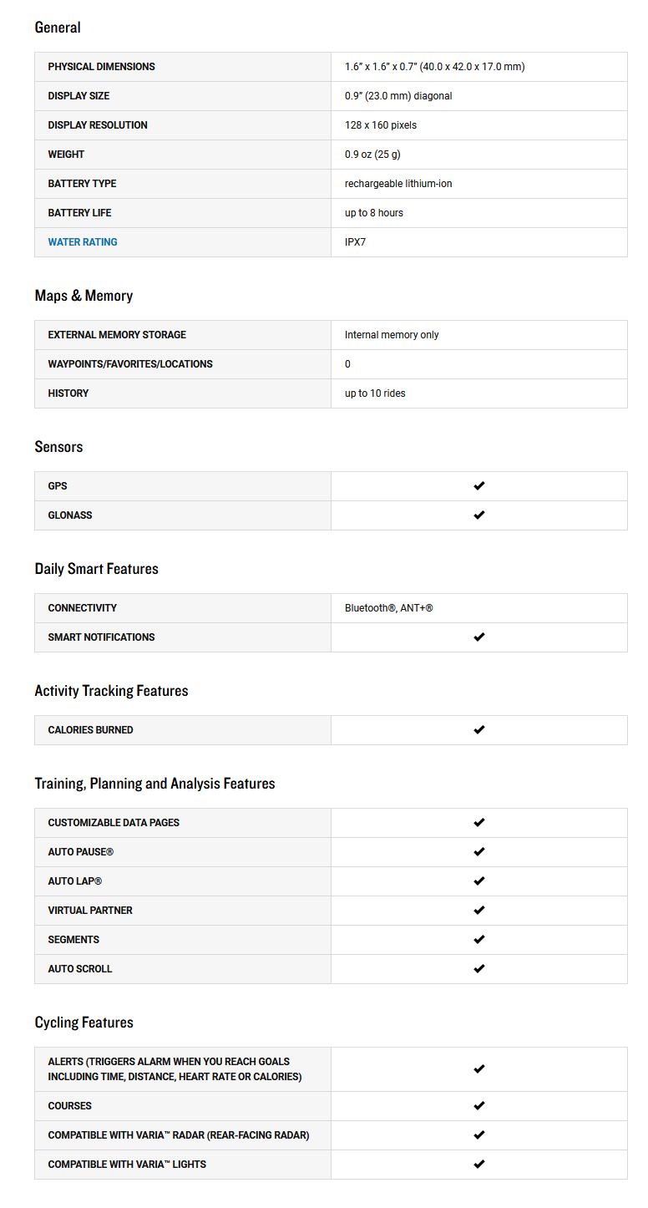The height and width of the screenshot is (1208, 648).
Task: Click the Courses checkmark icon
Action: pyautogui.click(x=479, y=1106)
